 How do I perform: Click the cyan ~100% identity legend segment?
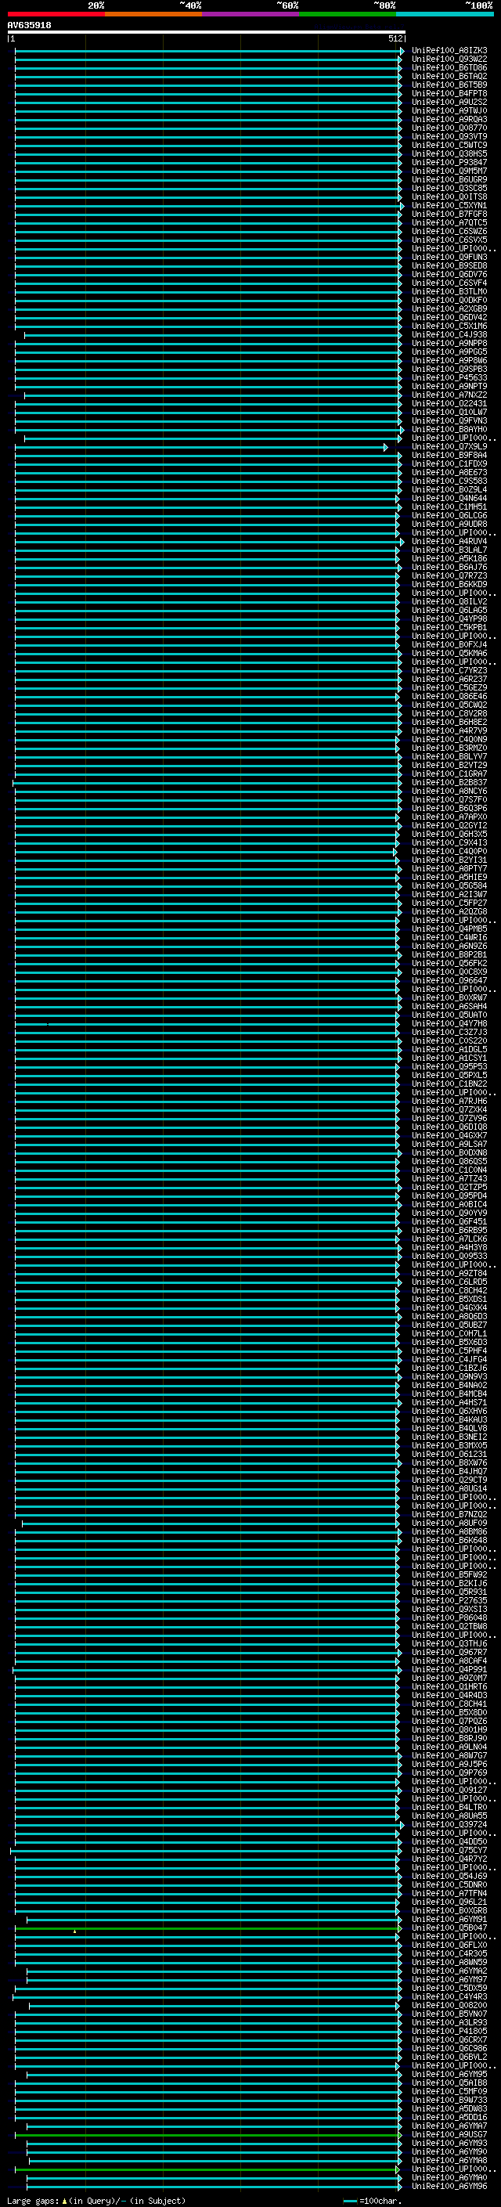[x=445, y=14]
